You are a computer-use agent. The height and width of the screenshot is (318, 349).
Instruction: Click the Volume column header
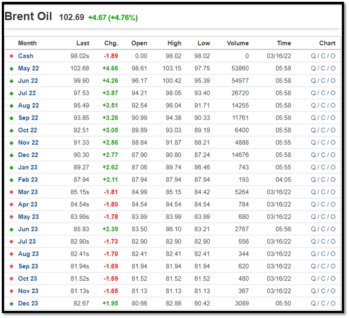click(238, 43)
